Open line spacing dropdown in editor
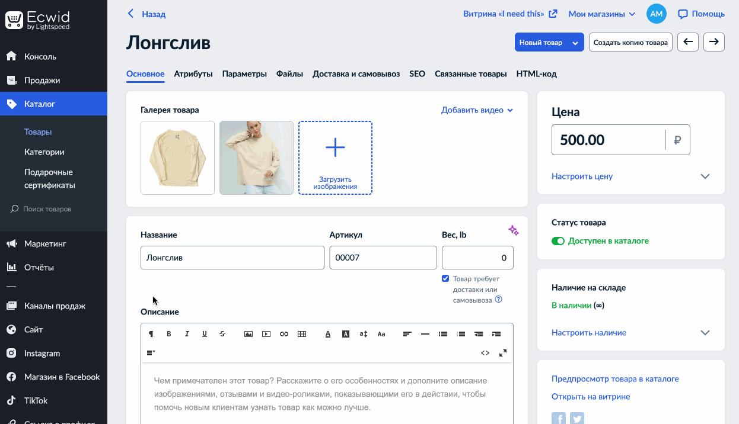The height and width of the screenshot is (424, 739). click(151, 353)
